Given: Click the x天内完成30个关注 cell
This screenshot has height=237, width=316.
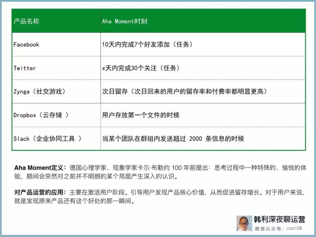Looking at the screenshot, I should pyautogui.click(x=203, y=68).
